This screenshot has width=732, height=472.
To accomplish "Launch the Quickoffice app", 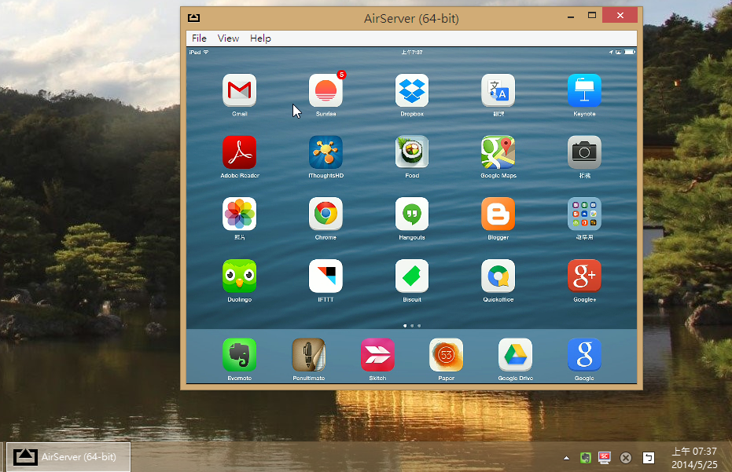I will click(498, 276).
